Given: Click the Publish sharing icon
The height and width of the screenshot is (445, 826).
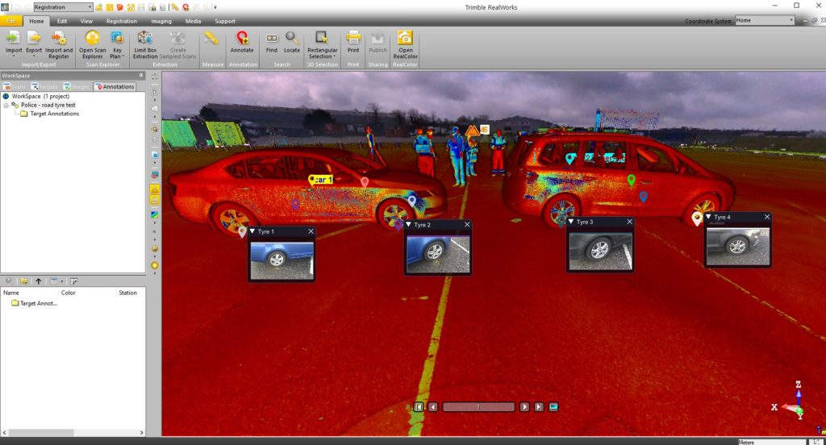Looking at the screenshot, I should coord(378,38).
